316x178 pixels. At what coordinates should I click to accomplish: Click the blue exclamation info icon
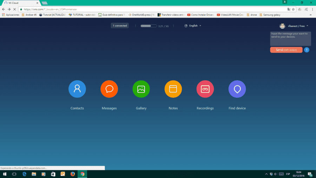307,50
